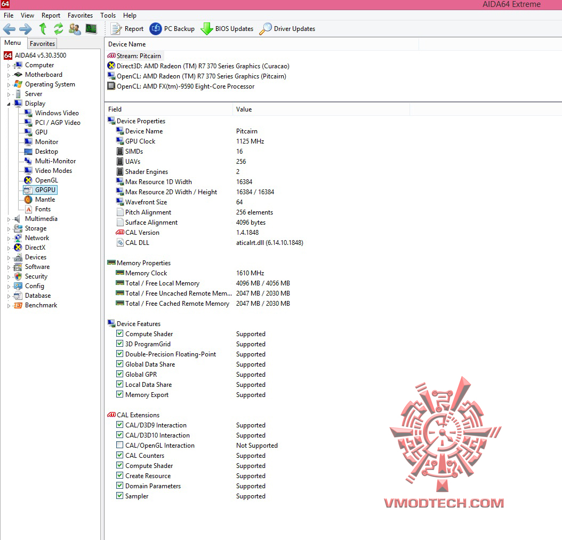
Task: Expand the Motherboard tree node
Action: click(9, 75)
